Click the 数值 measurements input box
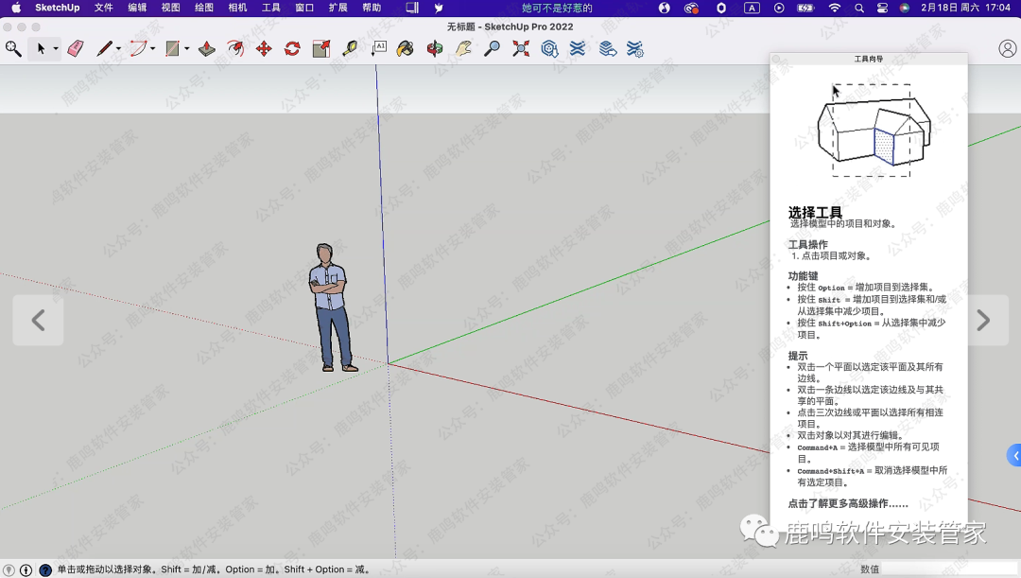 pos(950,569)
